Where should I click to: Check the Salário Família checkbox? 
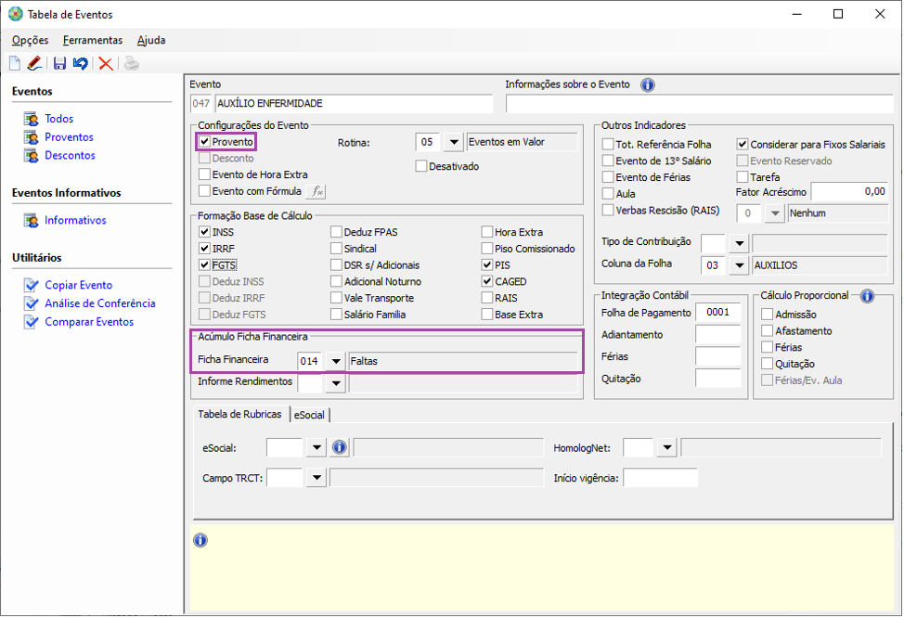click(336, 315)
